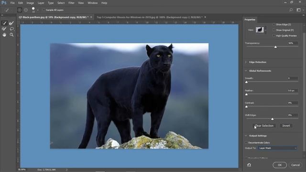Open the Window menu

[x=93, y=3]
